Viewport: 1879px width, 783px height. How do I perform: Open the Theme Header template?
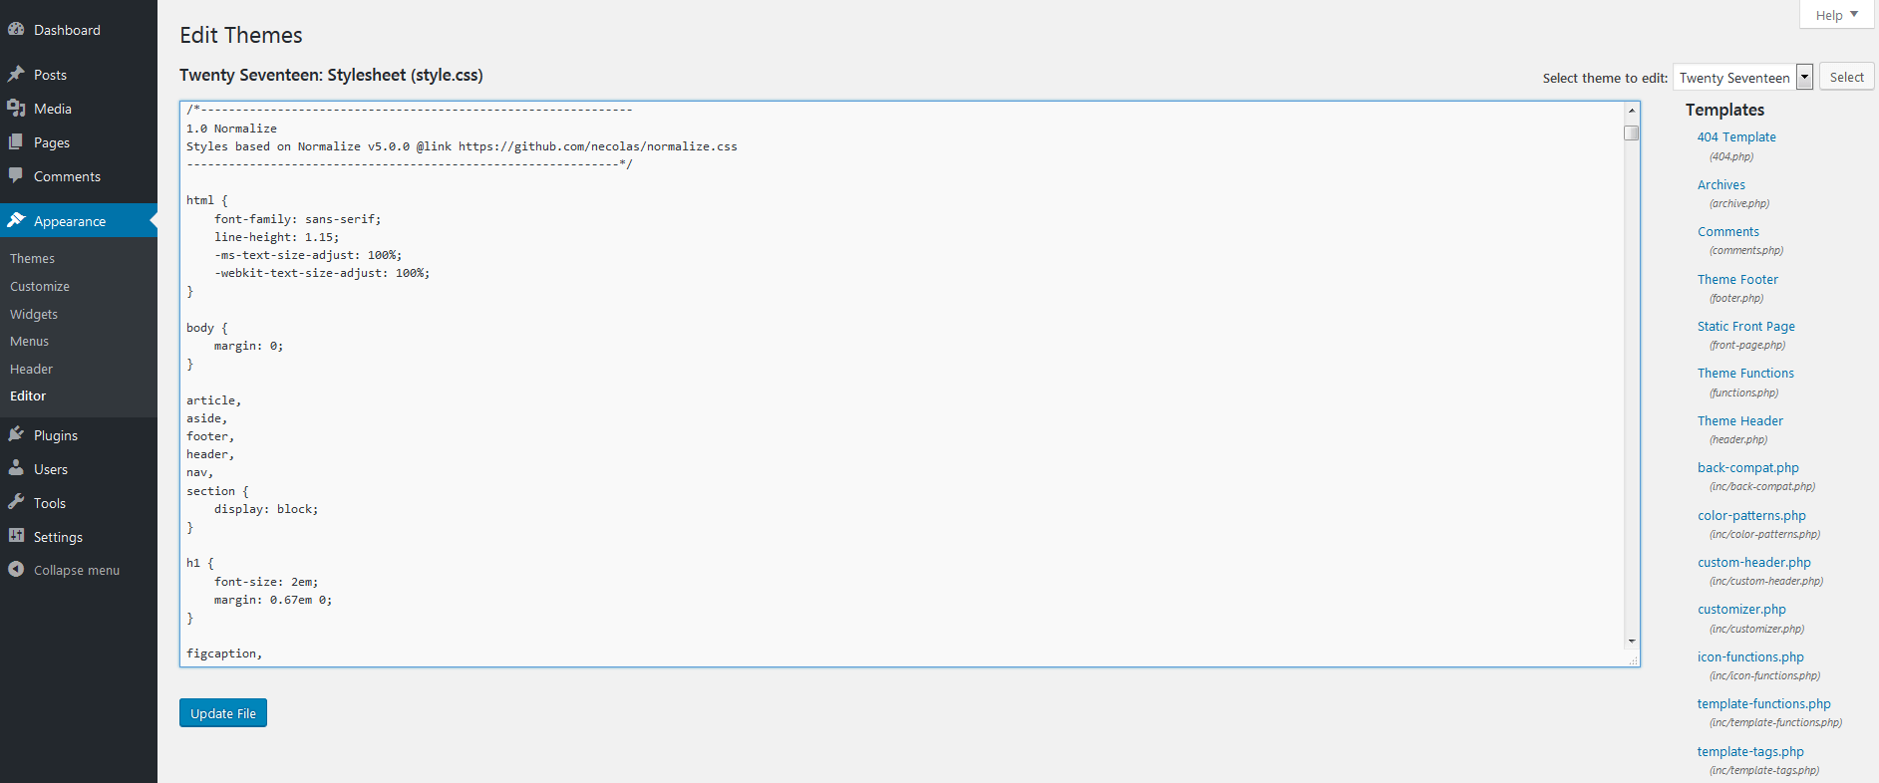[1740, 420]
